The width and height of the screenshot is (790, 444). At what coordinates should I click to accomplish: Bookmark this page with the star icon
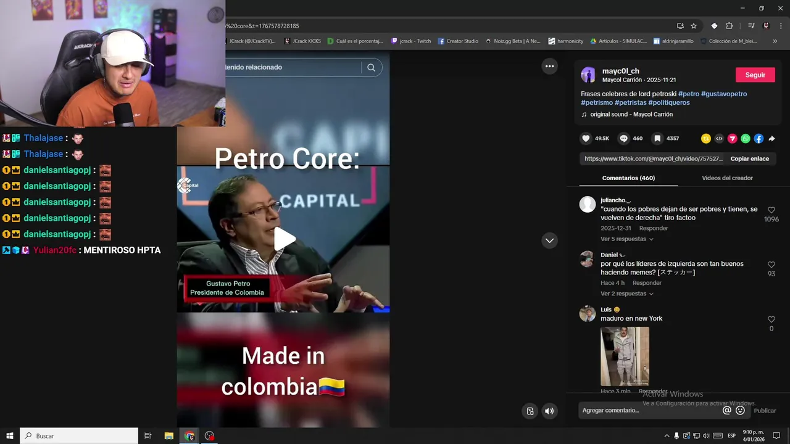694,26
